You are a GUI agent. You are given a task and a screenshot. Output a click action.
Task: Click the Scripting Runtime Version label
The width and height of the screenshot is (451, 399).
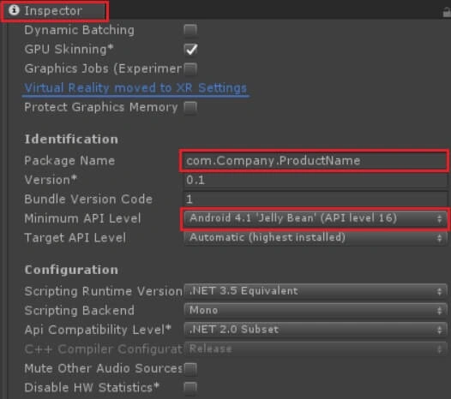[x=103, y=291]
